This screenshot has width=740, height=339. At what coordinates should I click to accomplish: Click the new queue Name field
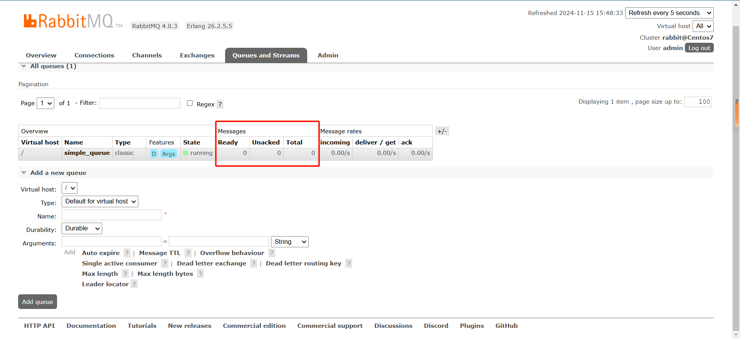pyautogui.click(x=111, y=215)
